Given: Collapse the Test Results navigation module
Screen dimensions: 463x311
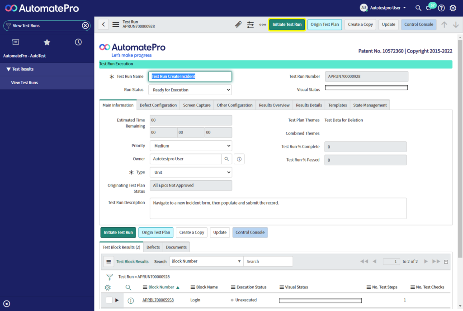Looking at the screenshot, I should [x=8, y=69].
